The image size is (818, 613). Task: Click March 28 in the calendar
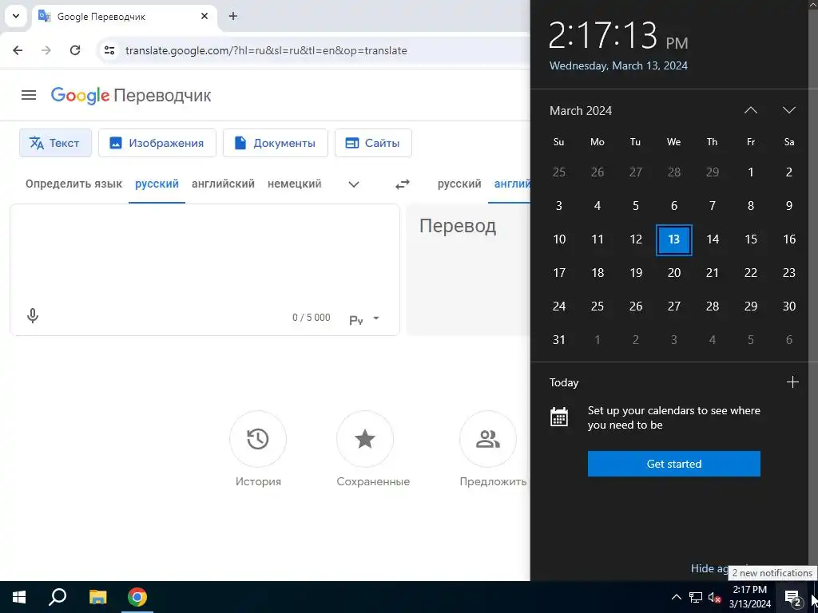point(712,306)
